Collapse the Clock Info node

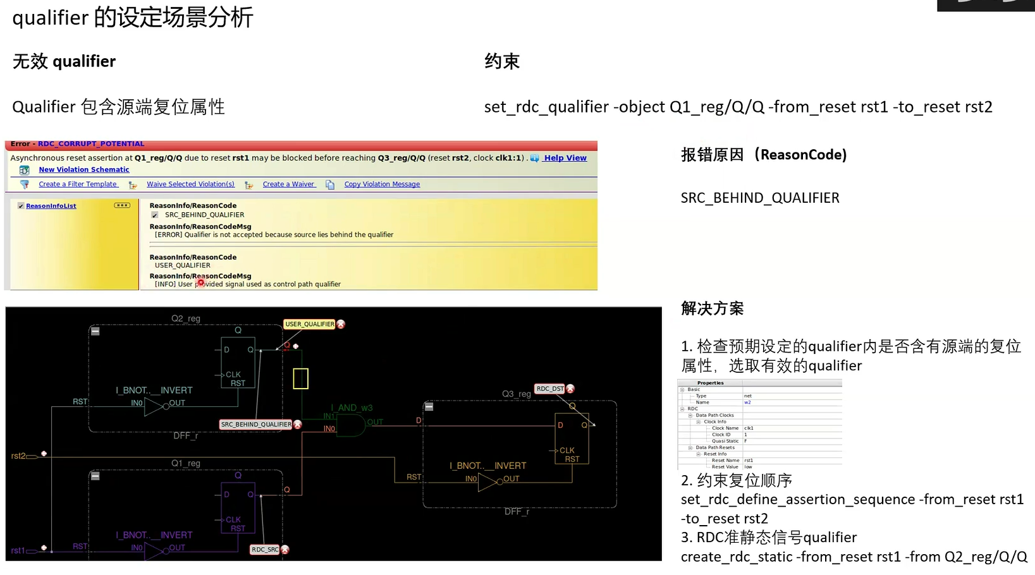tap(699, 422)
